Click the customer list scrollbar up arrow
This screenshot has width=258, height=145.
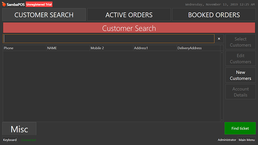click(222, 52)
